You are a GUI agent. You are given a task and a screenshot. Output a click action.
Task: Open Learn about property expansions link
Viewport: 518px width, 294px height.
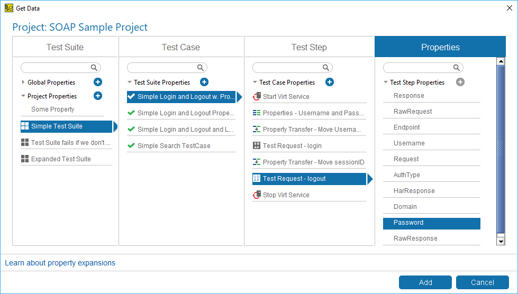(60, 263)
